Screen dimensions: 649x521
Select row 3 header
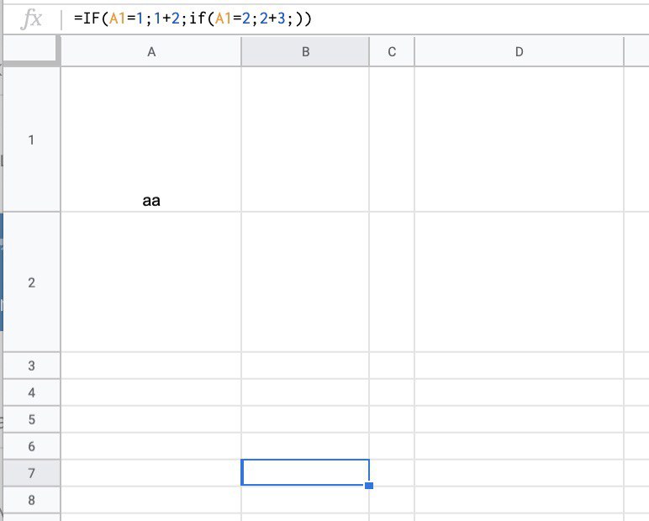coord(31,366)
